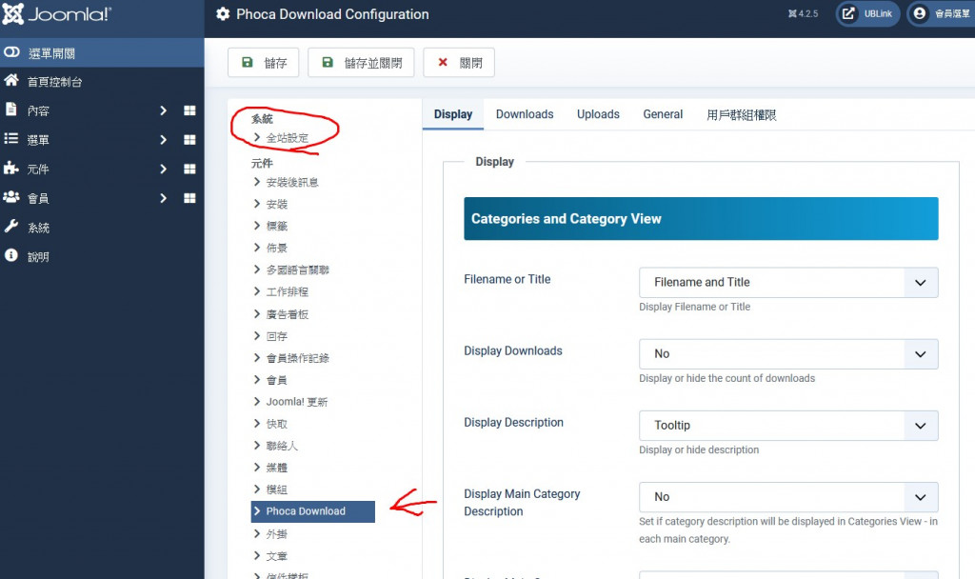Click the 說明 info icon in the sidebar
This screenshot has height=579, width=975.
(x=11, y=255)
